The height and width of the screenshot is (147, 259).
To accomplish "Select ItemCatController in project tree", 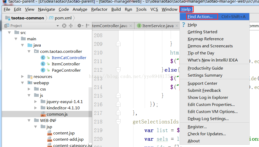I will point(69,58).
